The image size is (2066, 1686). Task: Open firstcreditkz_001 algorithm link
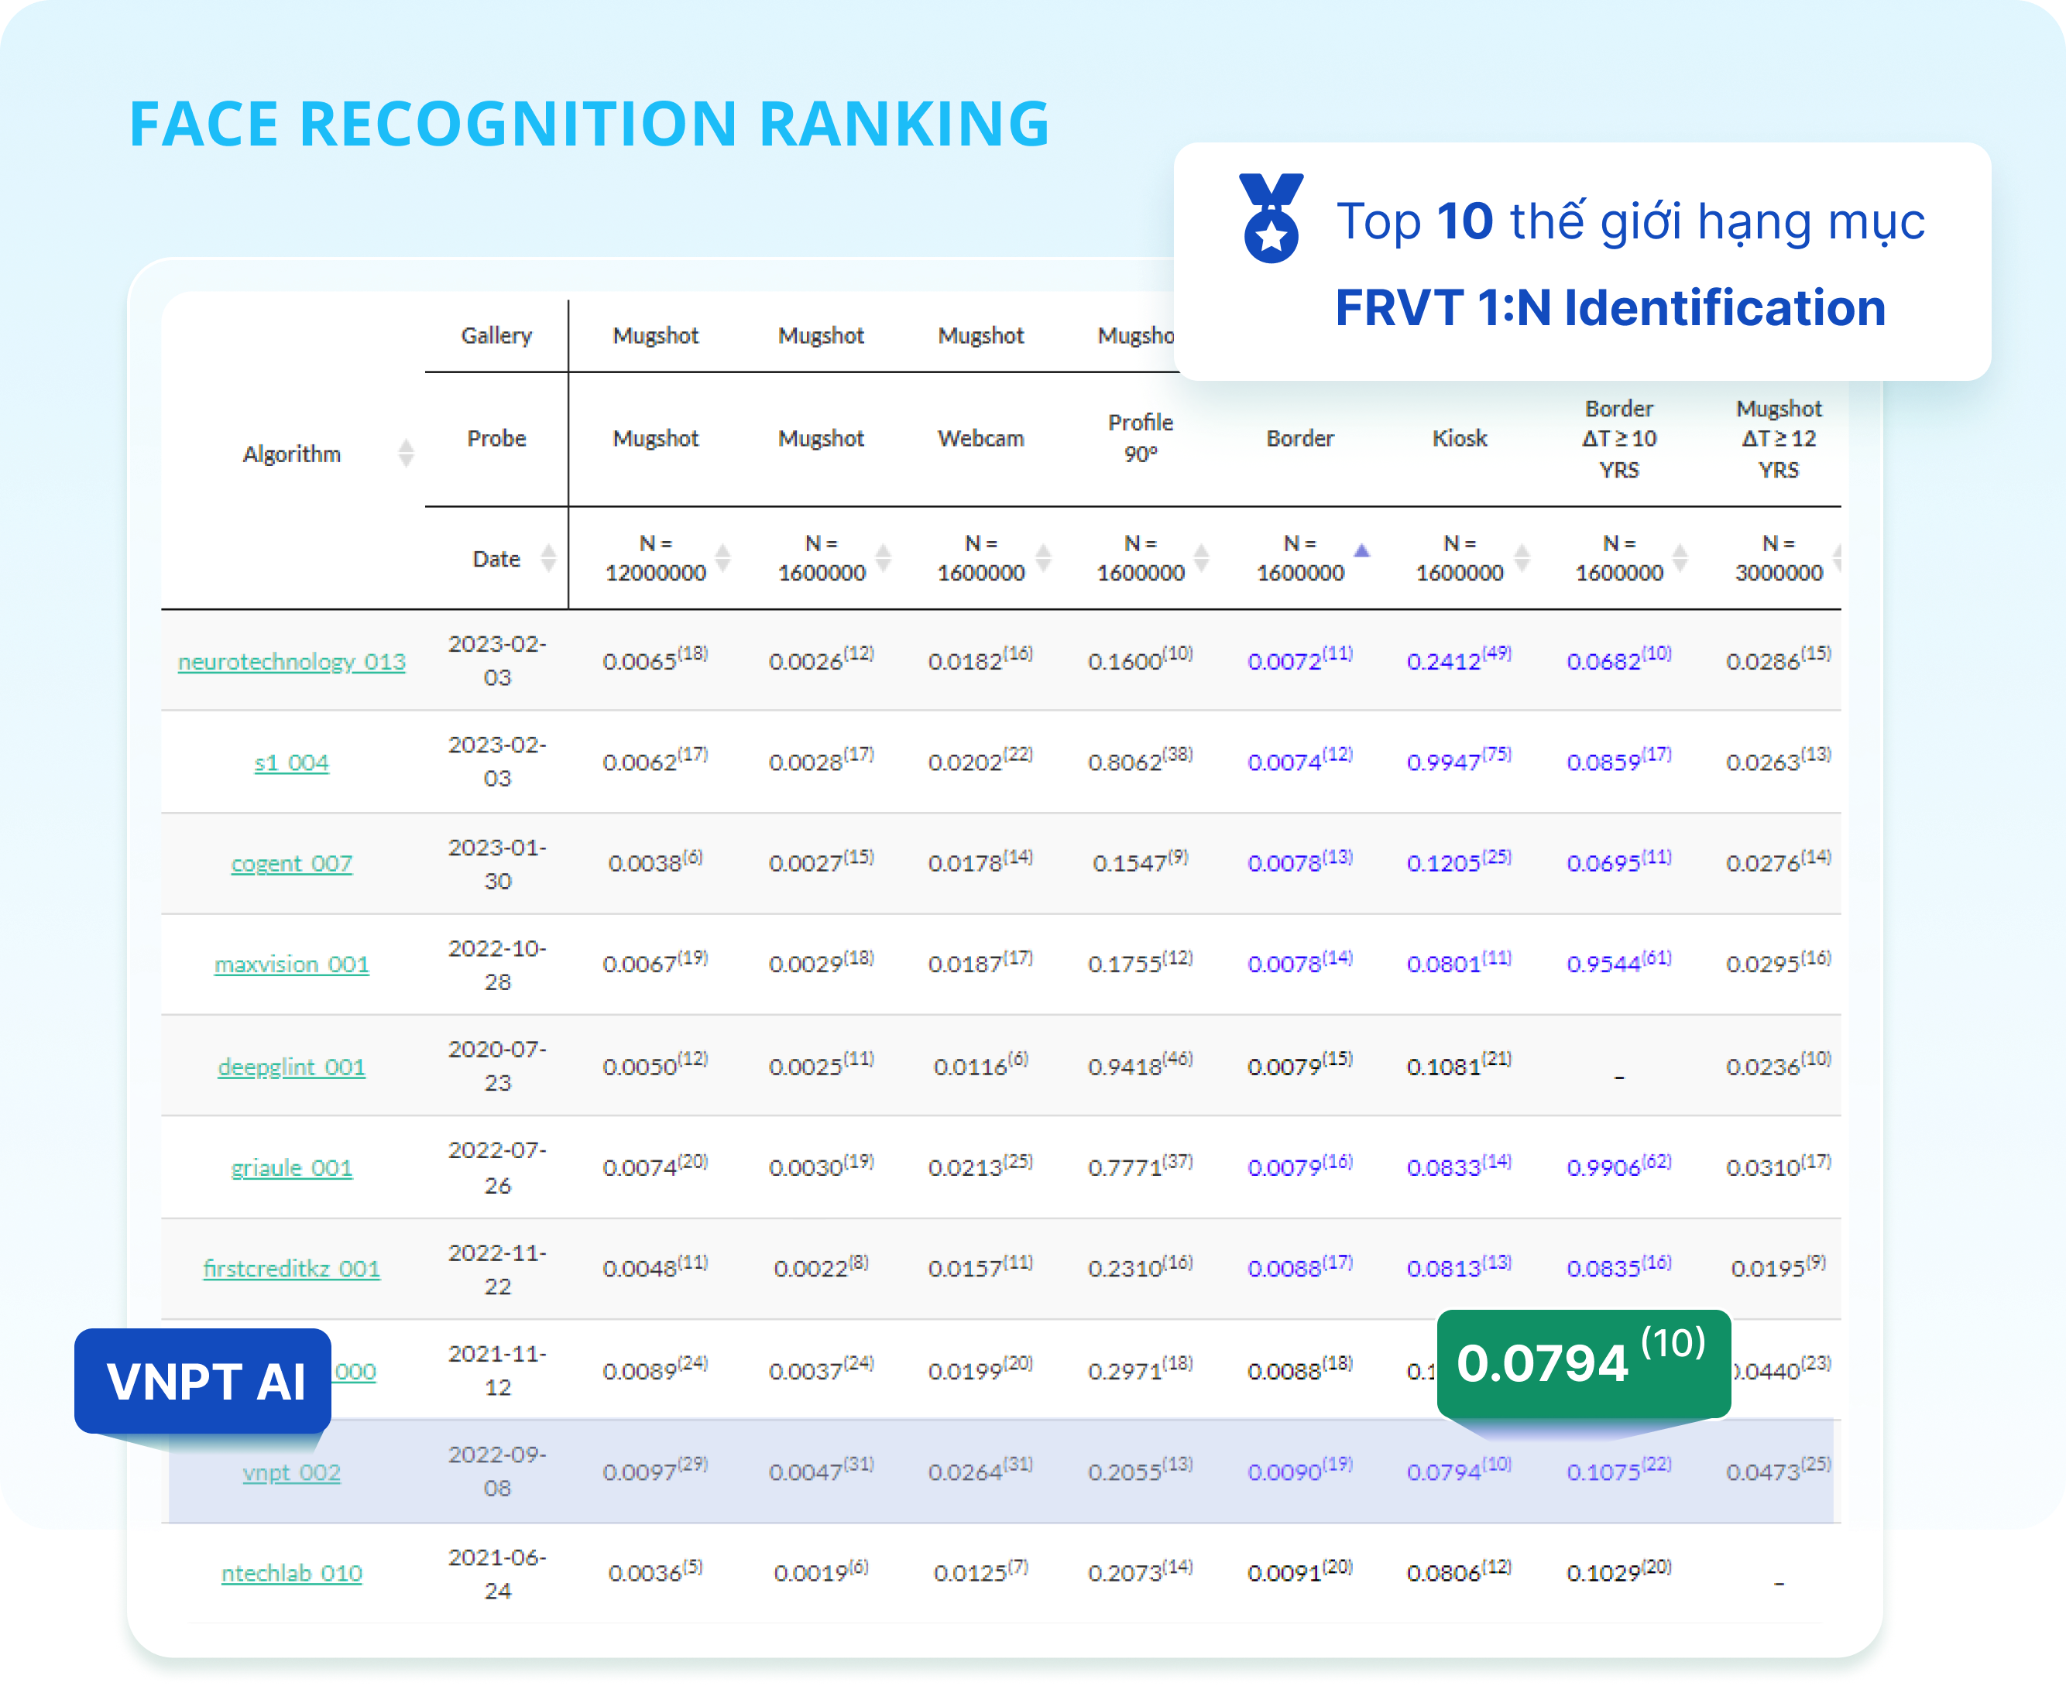click(x=291, y=1269)
